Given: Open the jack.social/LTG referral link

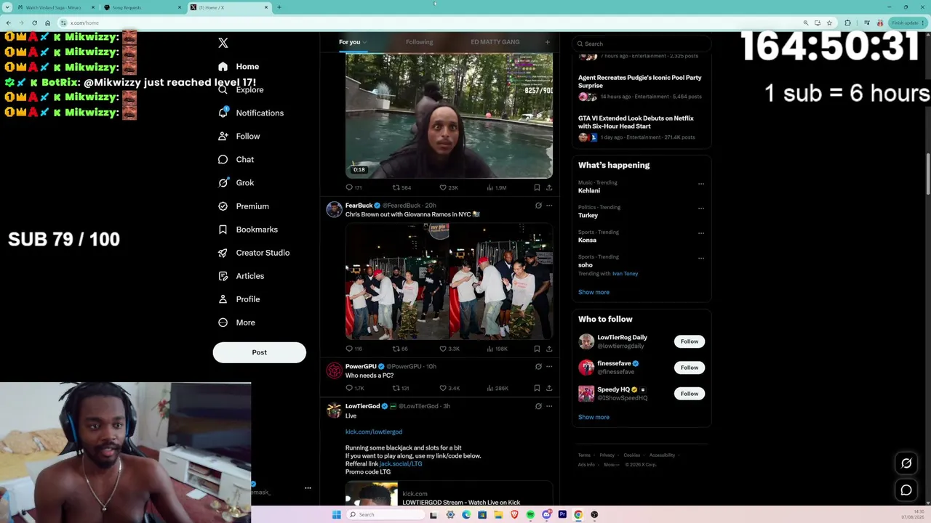Looking at the screenshot, I should [x=401, y=463].
